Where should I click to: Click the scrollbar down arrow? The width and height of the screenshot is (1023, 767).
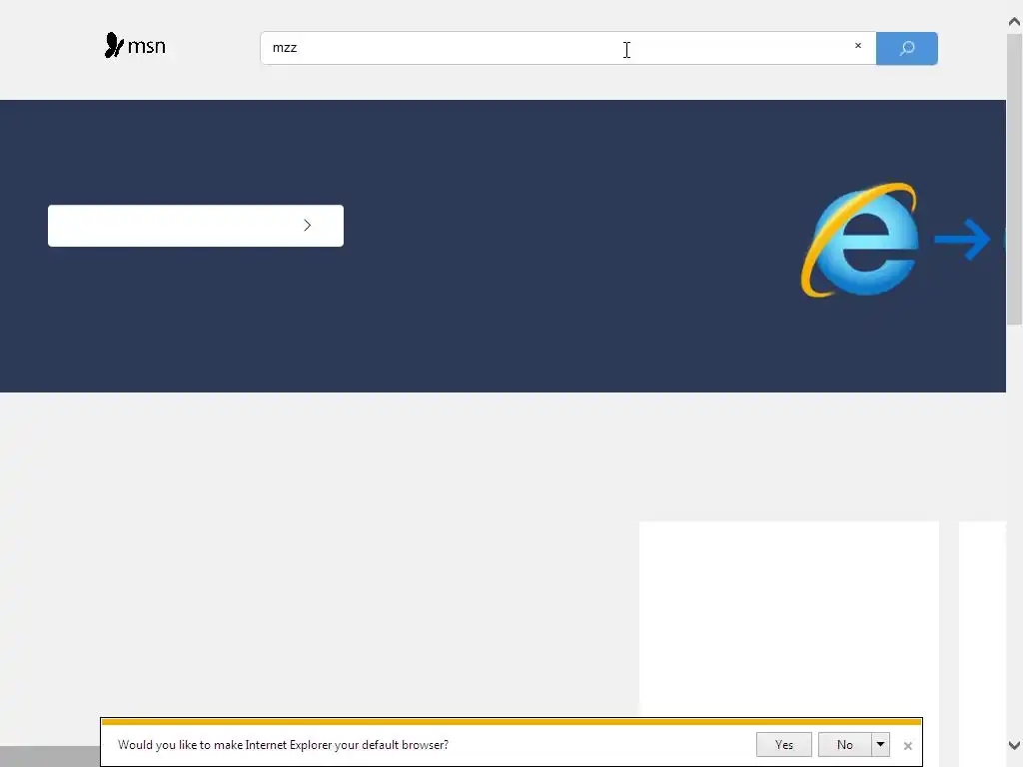coord(1015,745)
